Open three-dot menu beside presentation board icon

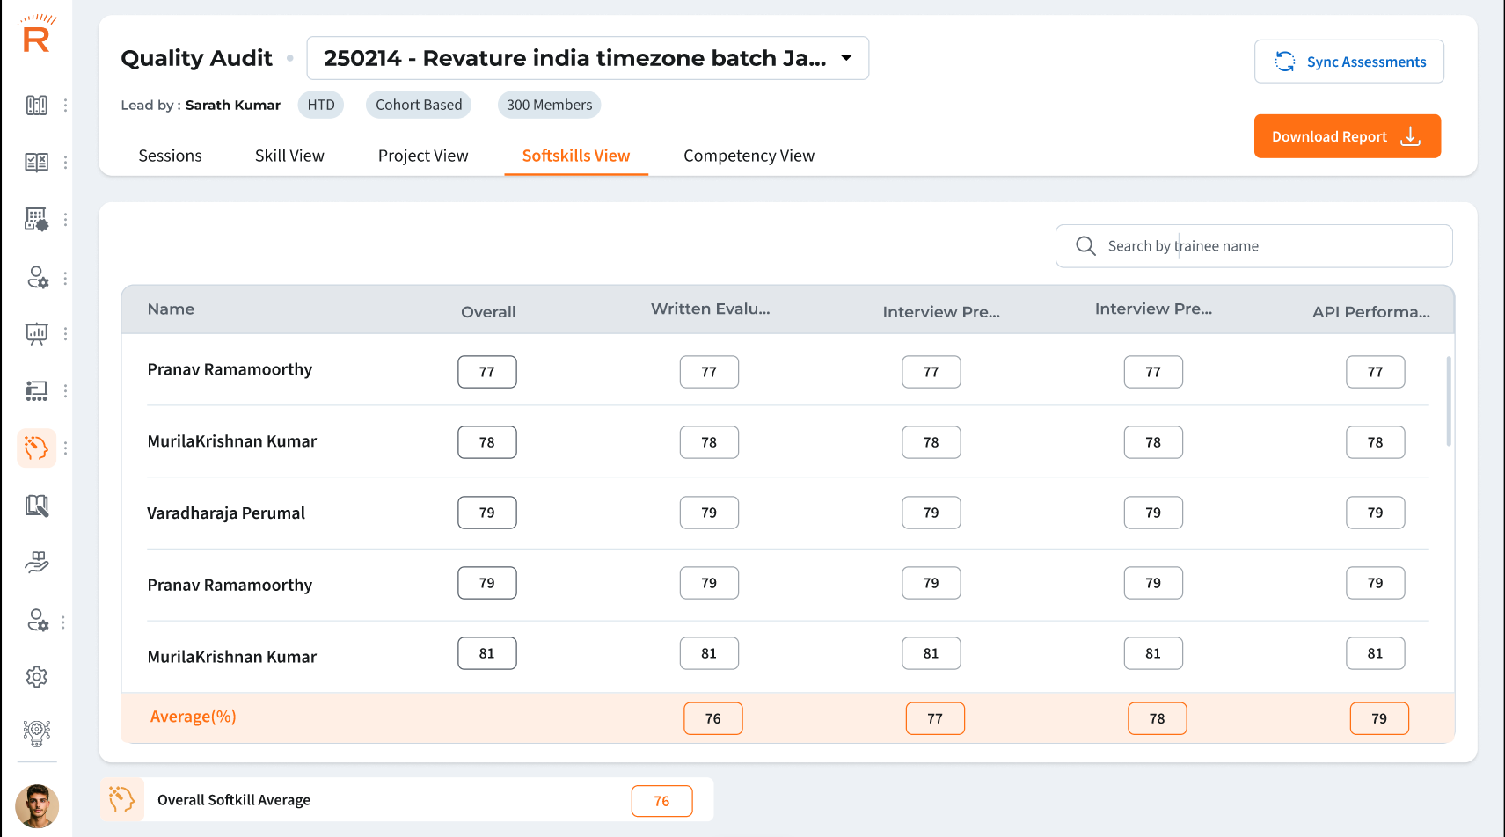click(x=65, y=334)
